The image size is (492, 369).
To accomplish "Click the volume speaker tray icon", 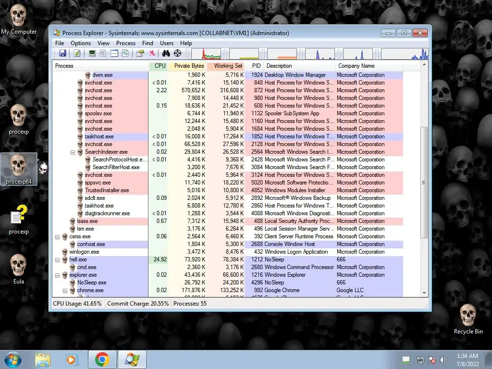I will tap(443, 360).
